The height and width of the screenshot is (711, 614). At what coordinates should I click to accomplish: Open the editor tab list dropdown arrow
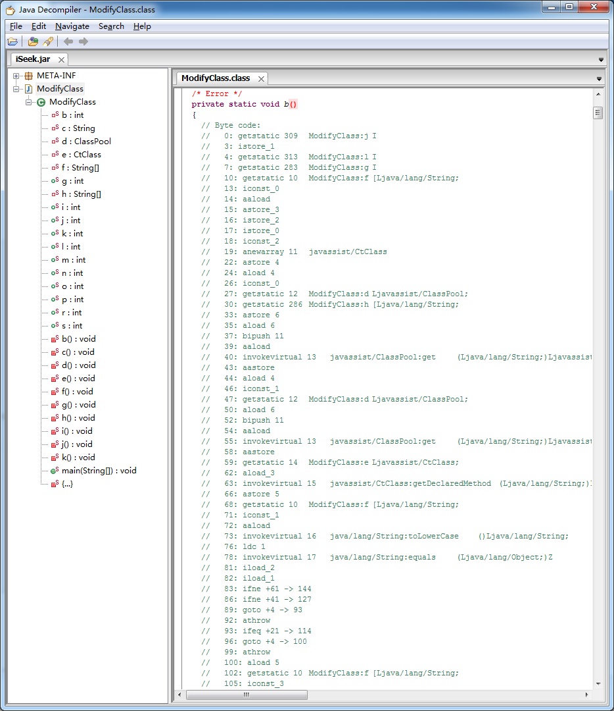599,79
